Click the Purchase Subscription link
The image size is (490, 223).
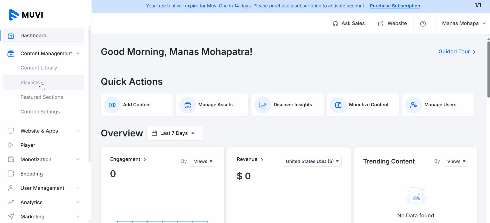(x=395, y=6)
